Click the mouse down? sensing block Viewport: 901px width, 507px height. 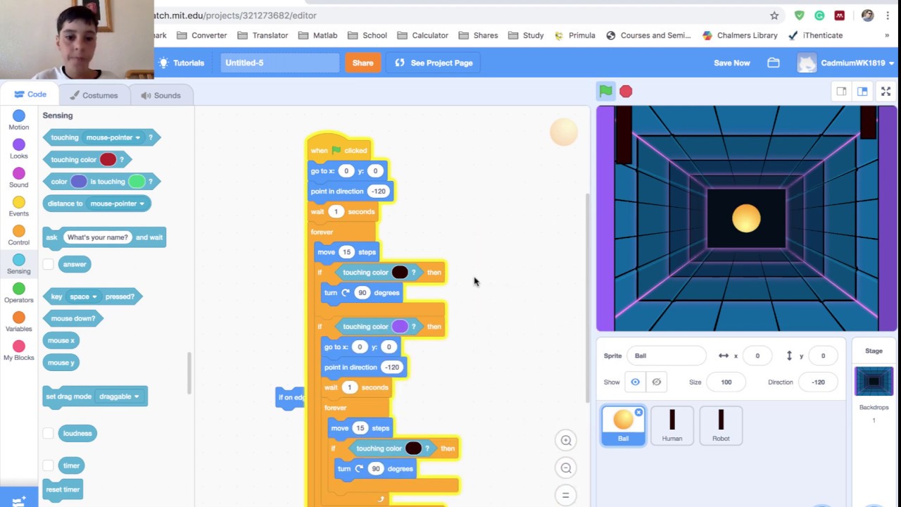click(x=73, y=318)
